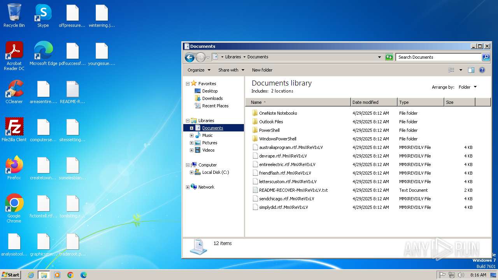Click the New folder button
The height and width of the screenshot is (280, 498).
[262, 70]
